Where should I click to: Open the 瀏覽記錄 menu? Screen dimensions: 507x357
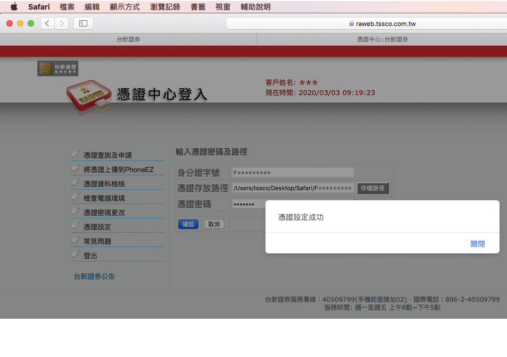(x=165, y=7)
